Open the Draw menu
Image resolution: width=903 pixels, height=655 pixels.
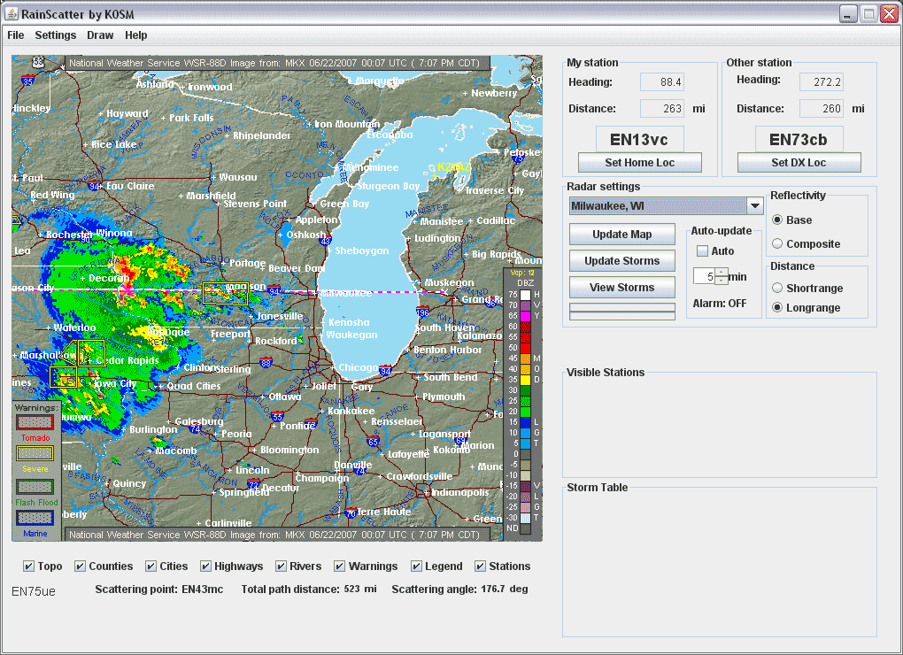pos(100,35)
